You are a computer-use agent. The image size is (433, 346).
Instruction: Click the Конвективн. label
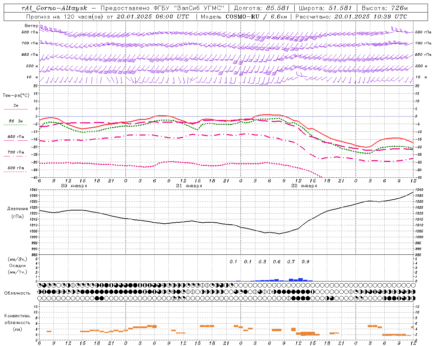pos(18,316)
